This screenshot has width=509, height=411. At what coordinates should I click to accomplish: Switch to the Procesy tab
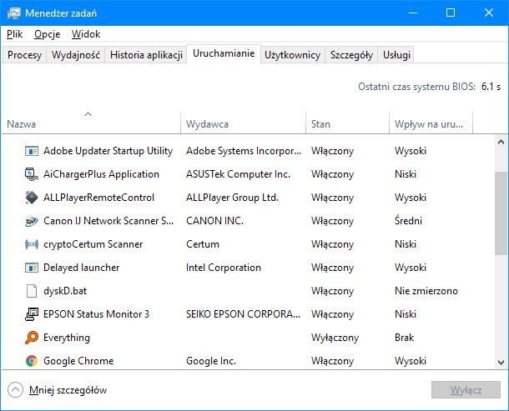tap(24, 55)
